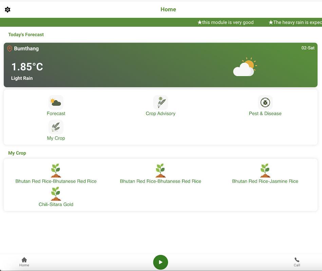Click the Chili-Sitara Gold crop name
The height and width of the screenshot is (271, 322).
(56, 204)
